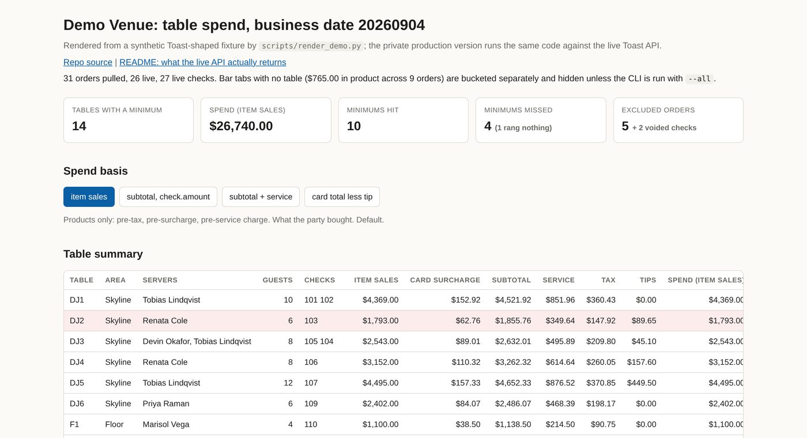Screen dimensions: 807x438
Task: Open 'README: what the live API actually returns'
Action: pos(203,62)
